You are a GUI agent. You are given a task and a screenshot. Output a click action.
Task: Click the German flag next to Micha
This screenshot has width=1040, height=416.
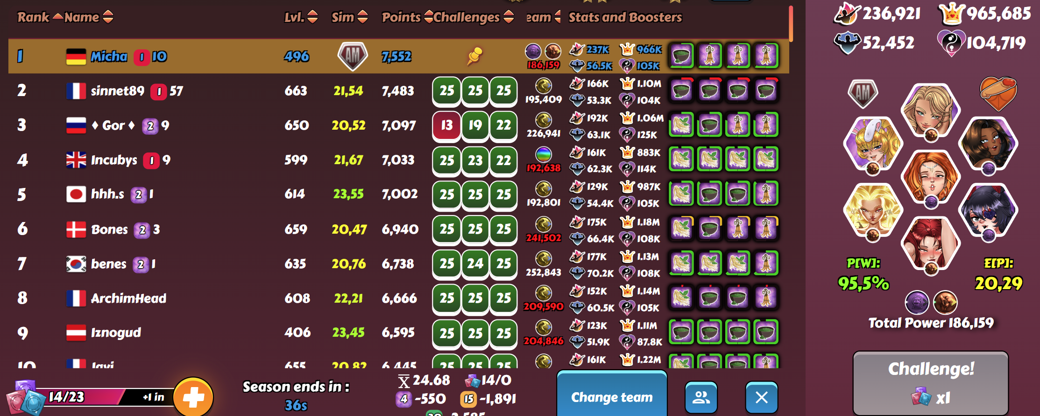76,57
